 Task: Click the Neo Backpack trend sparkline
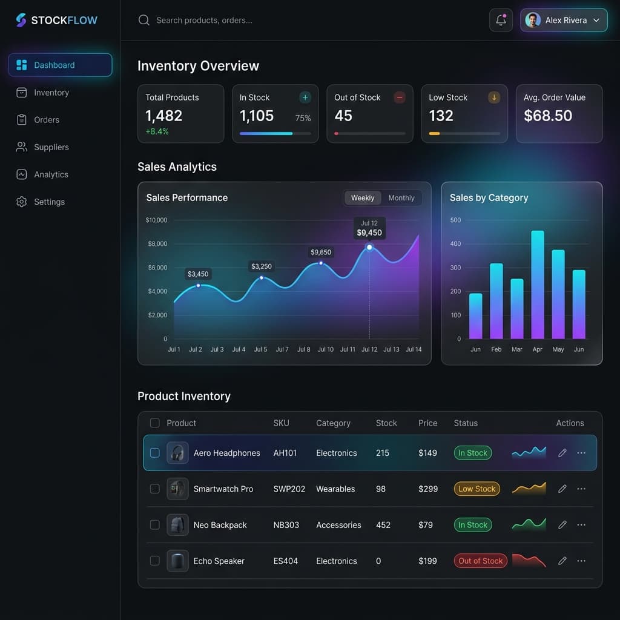point(529,524)
